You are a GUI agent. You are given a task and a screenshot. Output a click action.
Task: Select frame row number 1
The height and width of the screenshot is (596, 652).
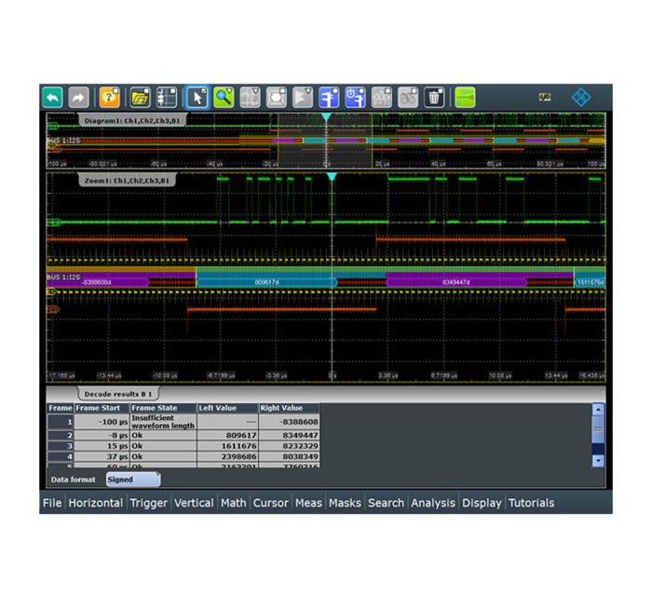tap(61, 422)
